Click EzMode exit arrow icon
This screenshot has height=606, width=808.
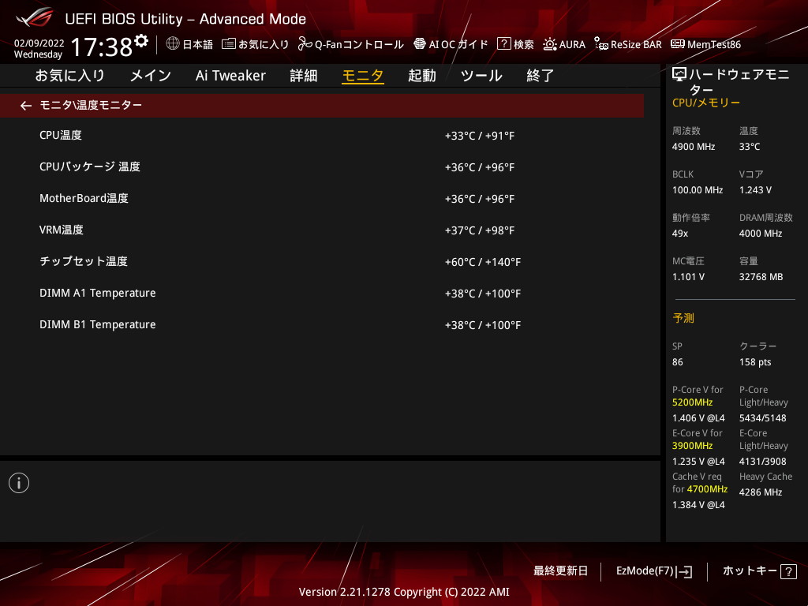(x=686, y=571)
